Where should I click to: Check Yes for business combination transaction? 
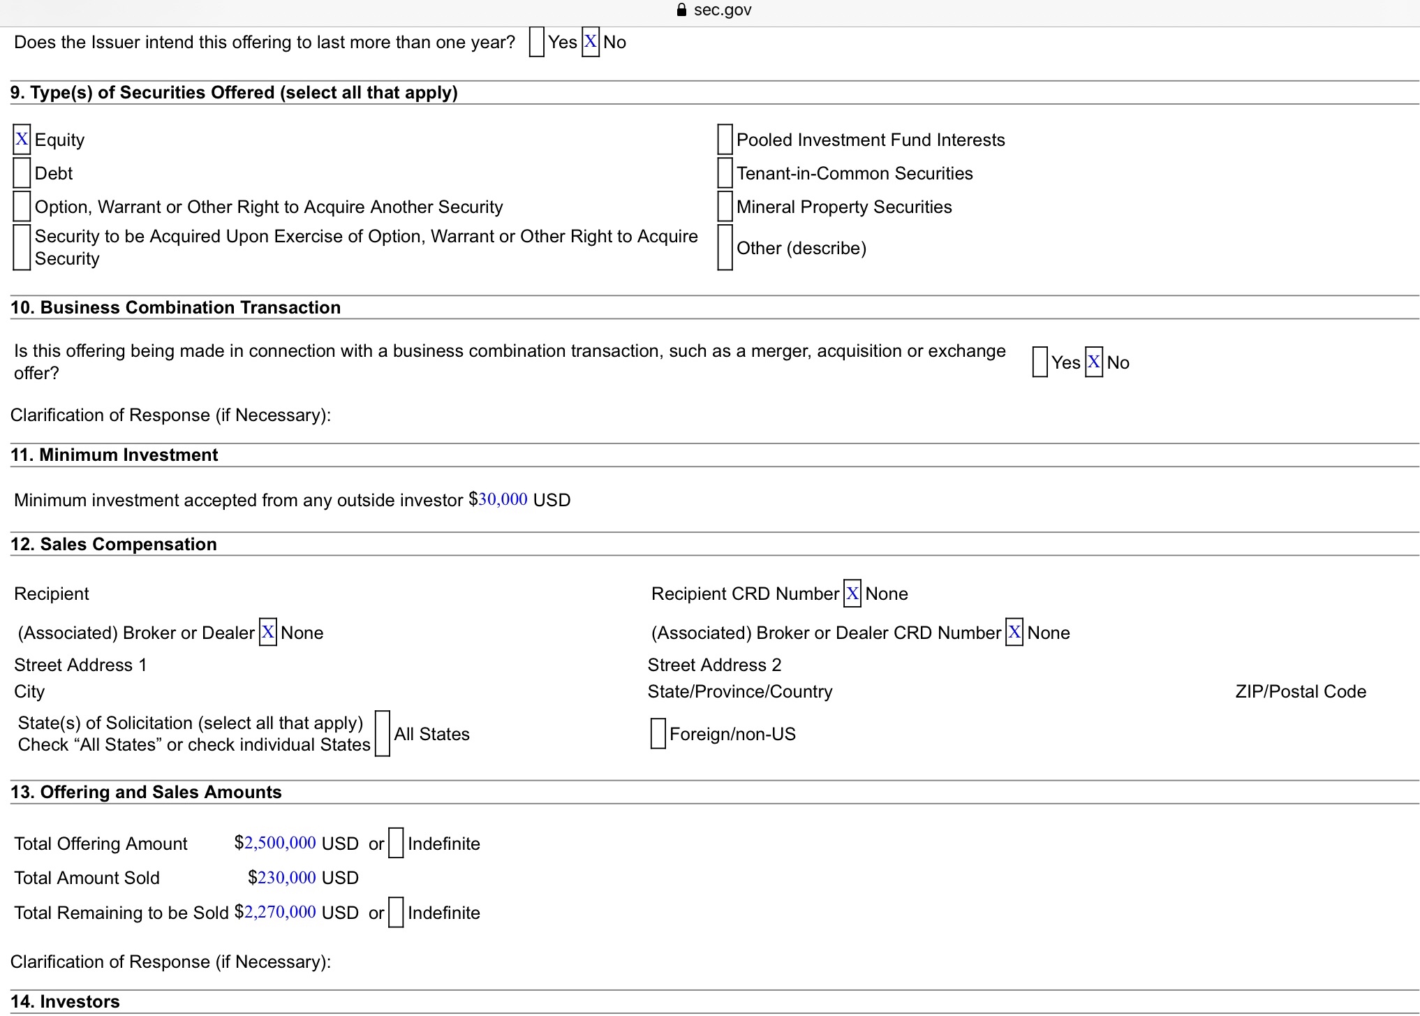[1040, 362]
